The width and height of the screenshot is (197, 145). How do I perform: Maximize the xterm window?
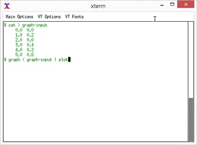coord(172,4)
